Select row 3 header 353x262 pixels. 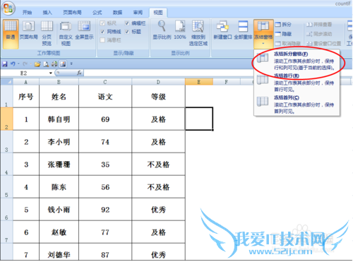click(x=6, y=142)
